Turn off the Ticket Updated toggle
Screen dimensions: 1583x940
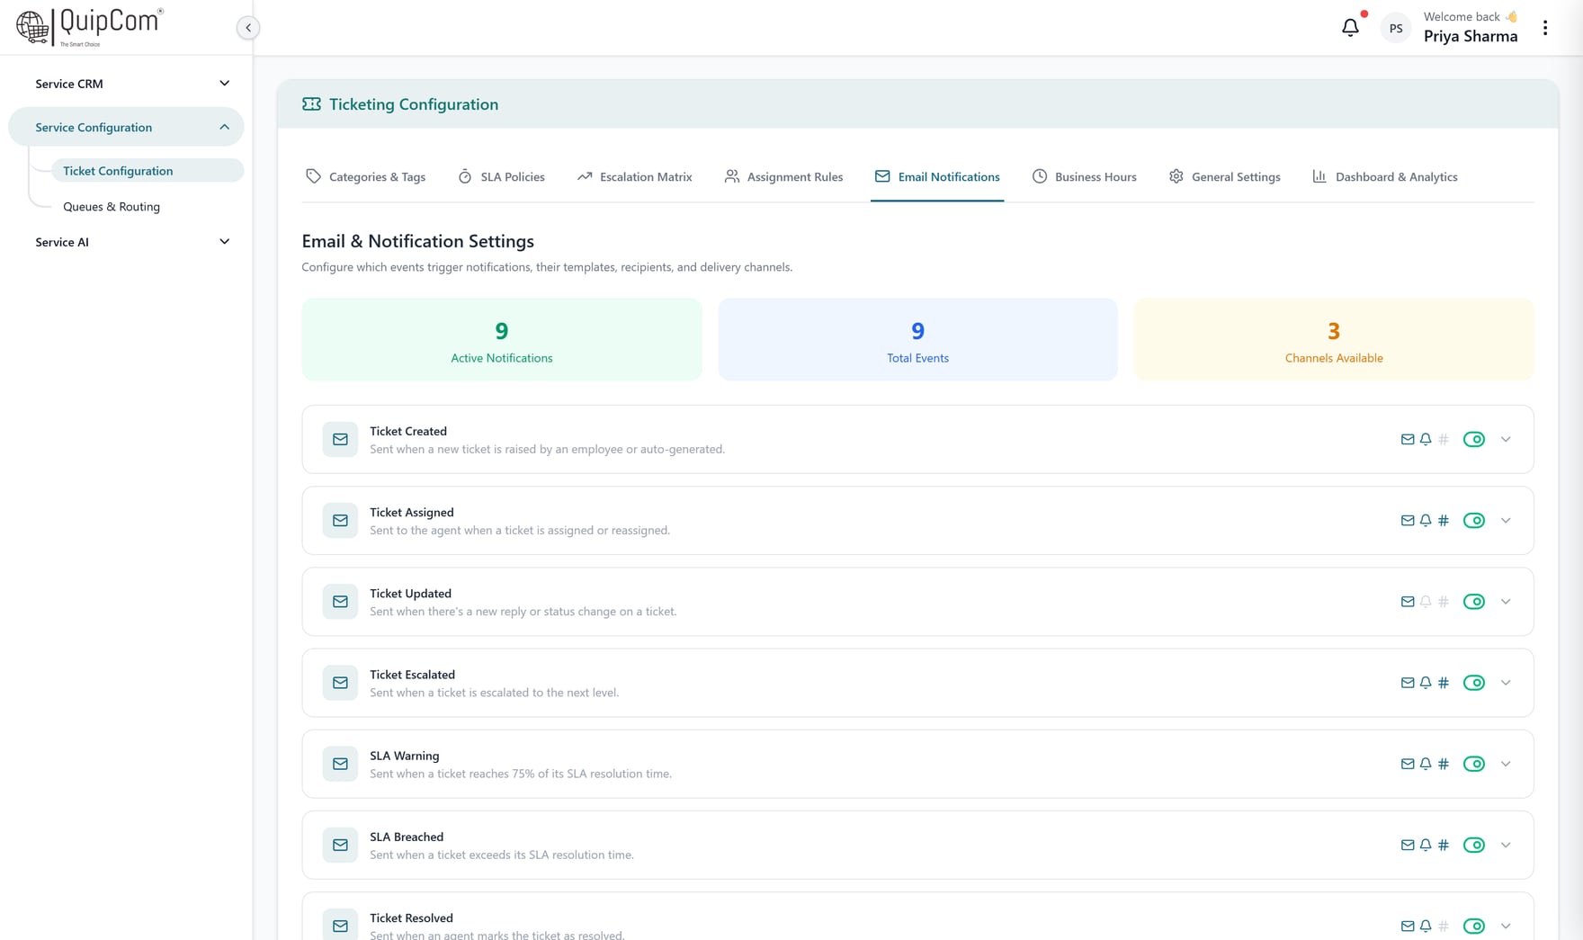coord(1474,602)
